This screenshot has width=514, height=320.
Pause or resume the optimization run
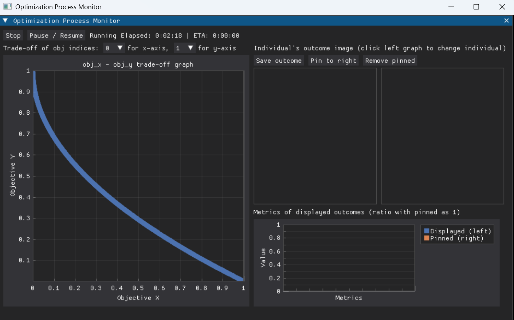tap(56, 35)
